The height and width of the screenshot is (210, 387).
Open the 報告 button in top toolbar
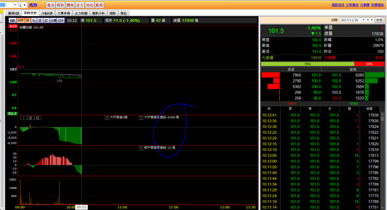pyautogui.click(x=60, y=5)
